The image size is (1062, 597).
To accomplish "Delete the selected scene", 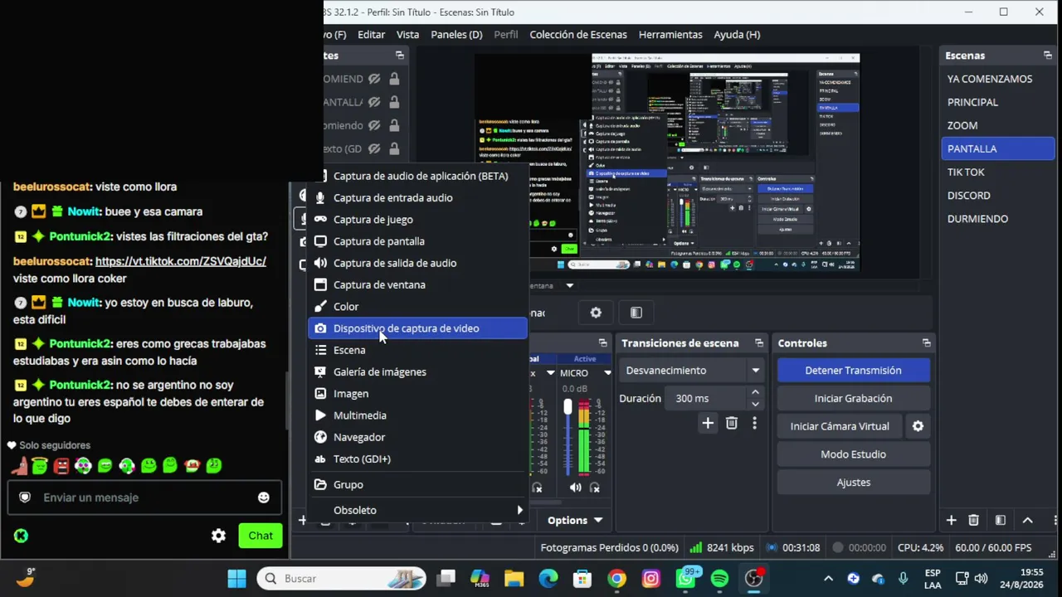I will coord(974,520).
